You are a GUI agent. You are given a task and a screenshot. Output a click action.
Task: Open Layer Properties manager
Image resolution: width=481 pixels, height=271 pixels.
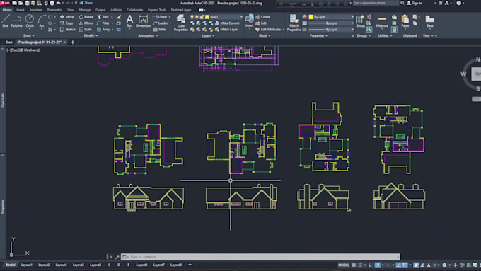pos(180,23)
